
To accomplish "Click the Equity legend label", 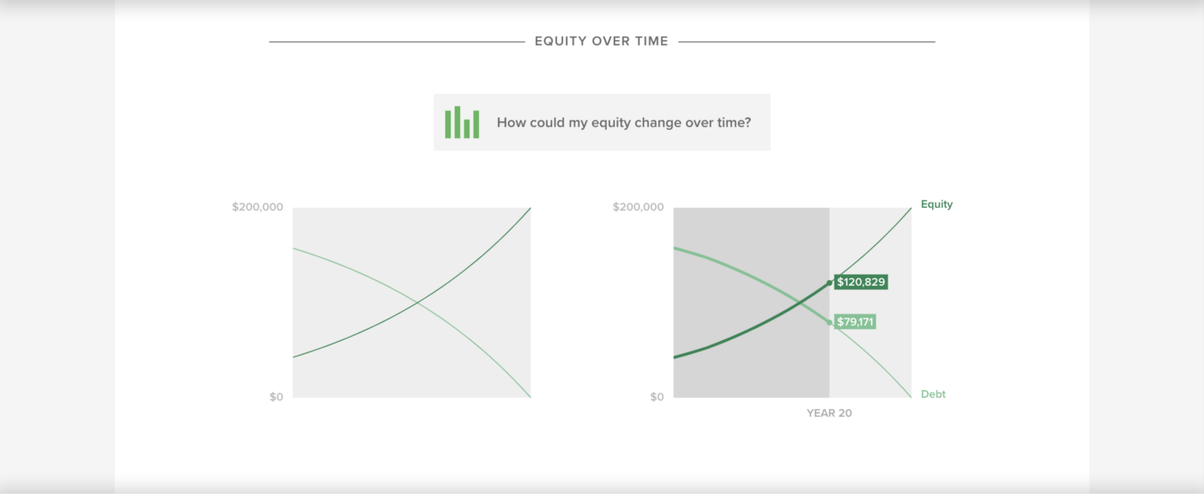I will (937, 204).
